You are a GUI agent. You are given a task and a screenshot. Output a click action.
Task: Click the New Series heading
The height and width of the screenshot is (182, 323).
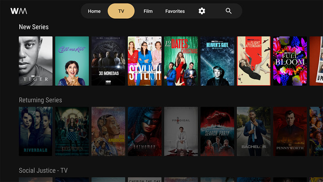[x=34, y=27]
